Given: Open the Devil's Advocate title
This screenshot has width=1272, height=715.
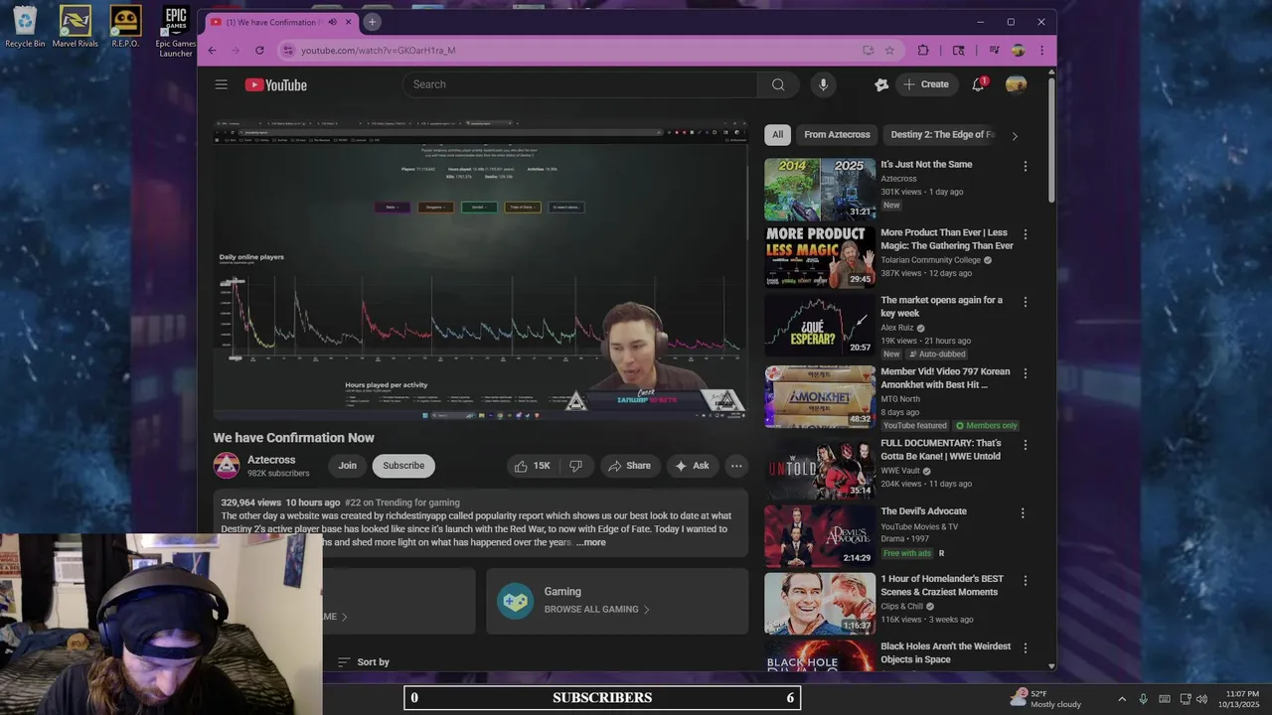Looking at the screenshot, I should 923,511.
